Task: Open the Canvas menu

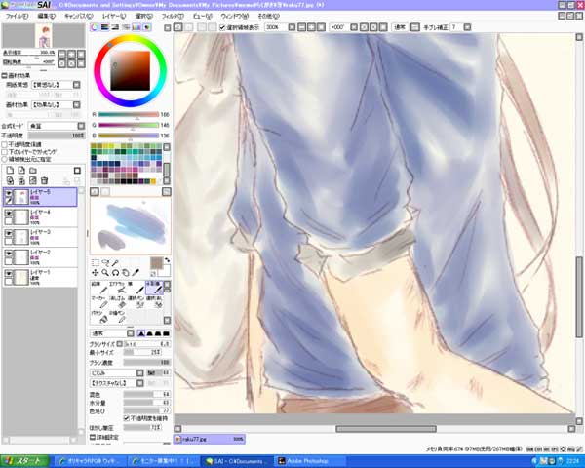Action: coord(78,16)
